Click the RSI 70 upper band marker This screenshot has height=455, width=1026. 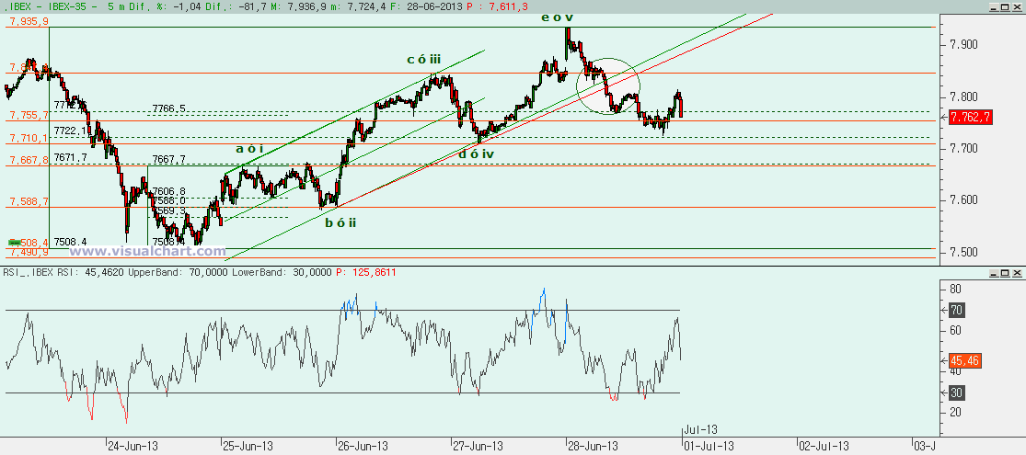[957, 310]
